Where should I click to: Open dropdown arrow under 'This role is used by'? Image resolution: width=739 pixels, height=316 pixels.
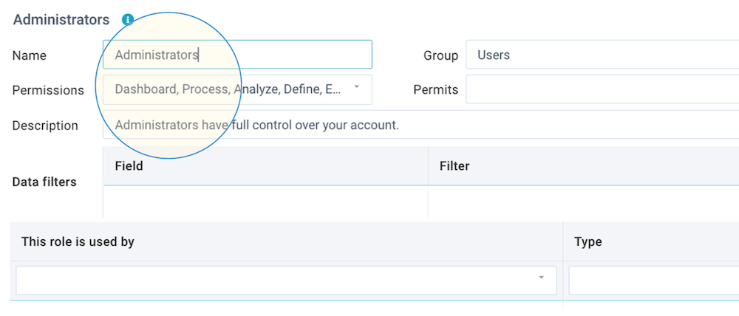pos(542,278)
